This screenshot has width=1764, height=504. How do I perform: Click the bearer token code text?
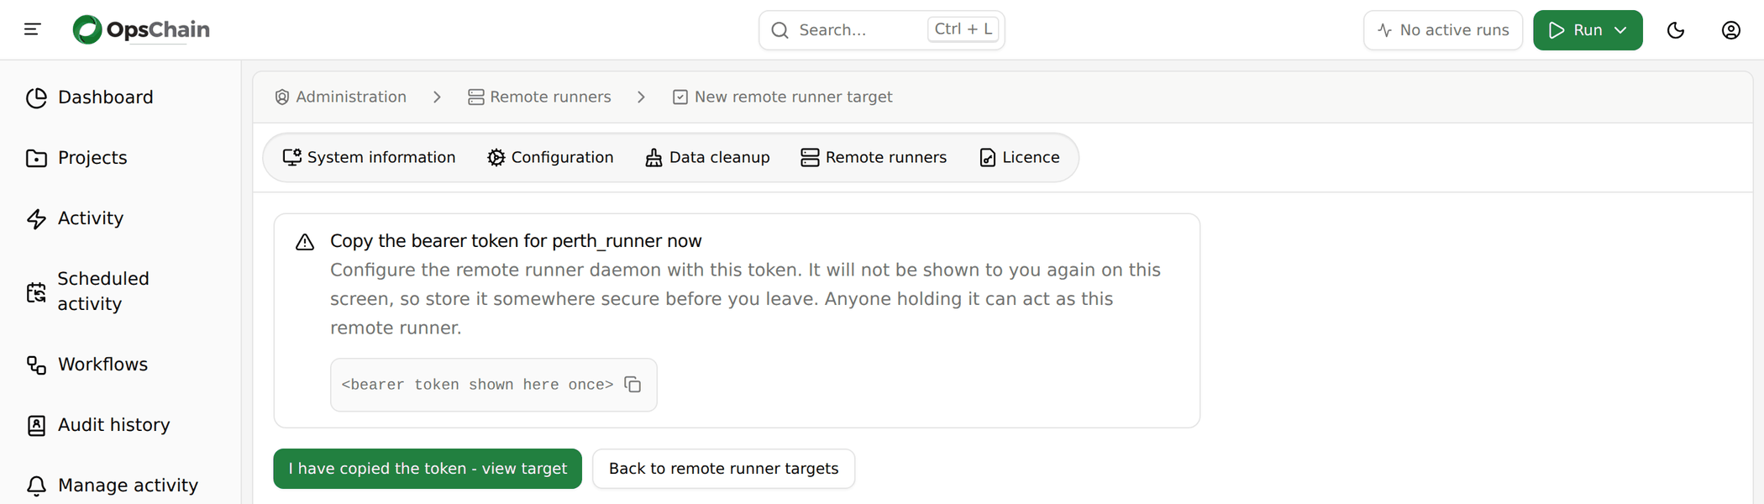pos(477,385)
